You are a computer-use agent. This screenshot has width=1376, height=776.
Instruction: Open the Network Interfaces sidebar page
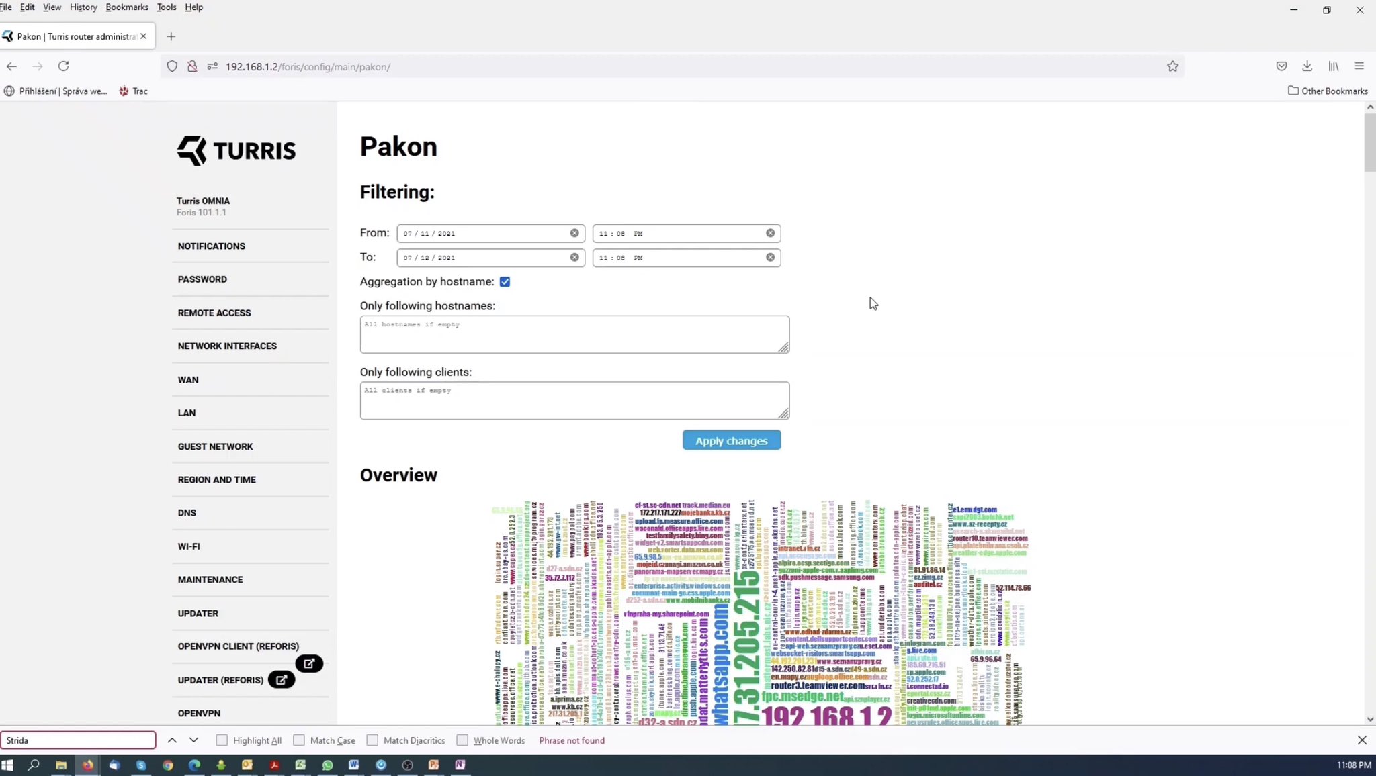tap(227, 346)
